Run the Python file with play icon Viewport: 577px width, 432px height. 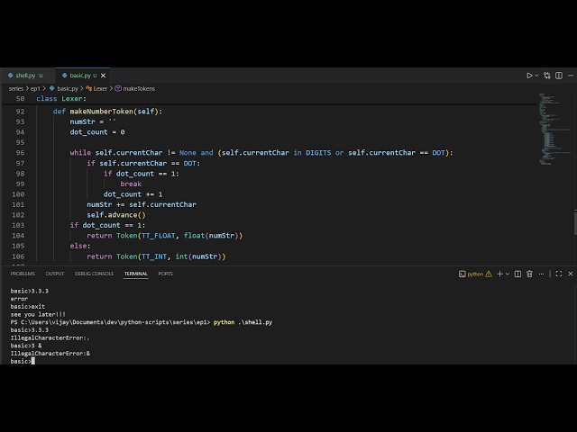click(529, 76)
